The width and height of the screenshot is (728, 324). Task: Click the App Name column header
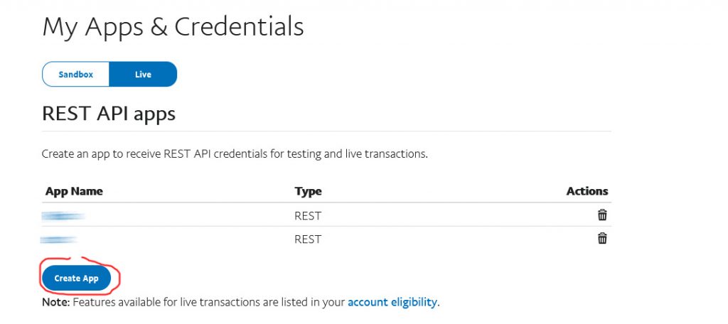coord(74,191)
